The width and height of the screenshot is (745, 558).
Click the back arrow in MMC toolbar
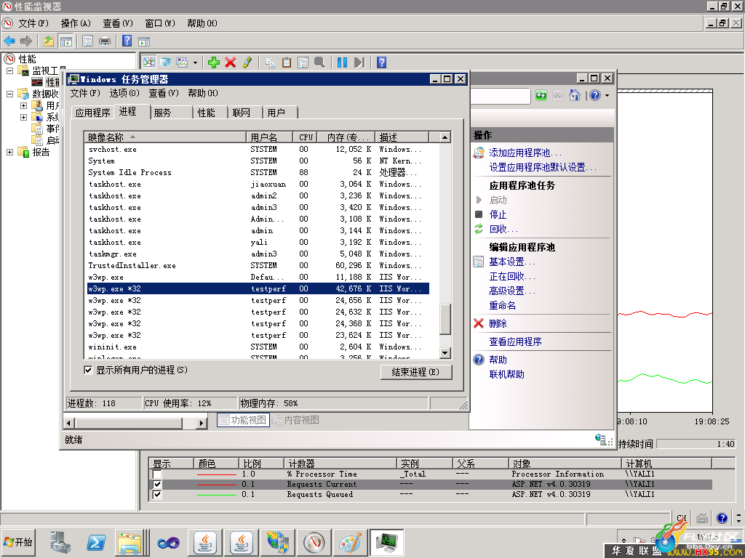pyautogui.click(x=9, y=41)
